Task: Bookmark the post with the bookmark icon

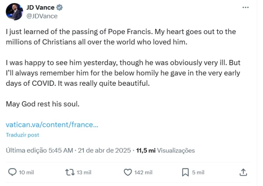Action: coord(185,172)
